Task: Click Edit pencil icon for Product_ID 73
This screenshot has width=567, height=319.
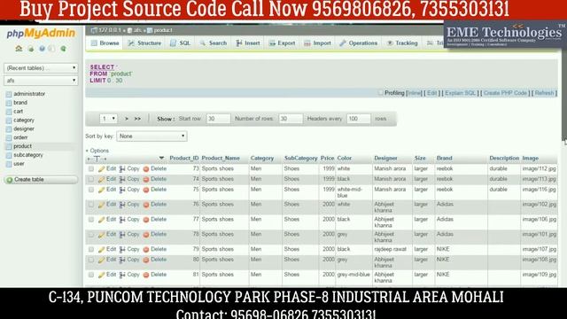Action: (x=102, y=169)
